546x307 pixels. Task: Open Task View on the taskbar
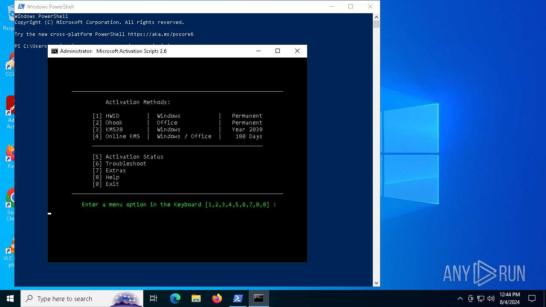(x=154, y=298)
